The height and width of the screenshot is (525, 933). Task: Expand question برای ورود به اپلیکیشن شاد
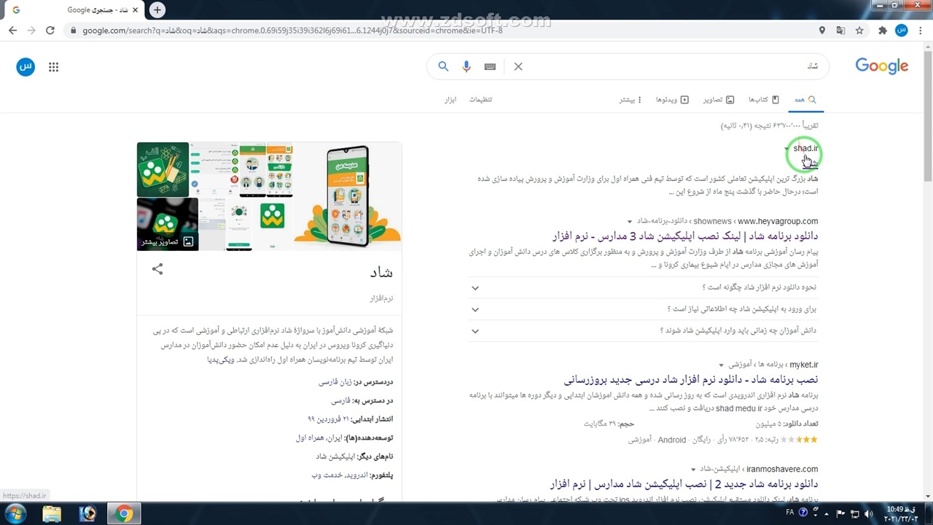point(475,309)
